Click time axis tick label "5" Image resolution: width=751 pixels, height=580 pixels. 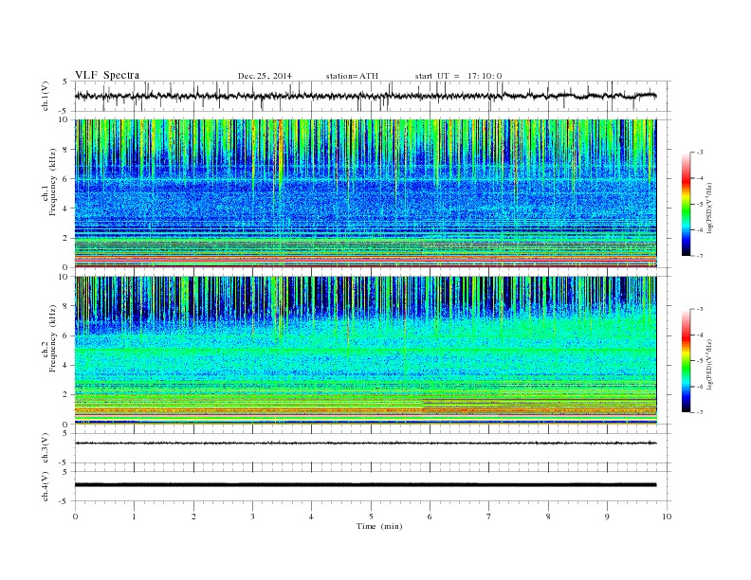click(x=371, y=517)
